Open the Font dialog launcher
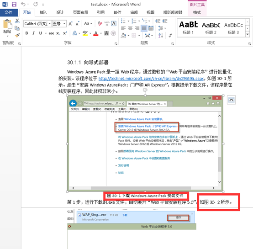This screenshot has height=249, width=253. pyautogui.click(x=116, y=43)
